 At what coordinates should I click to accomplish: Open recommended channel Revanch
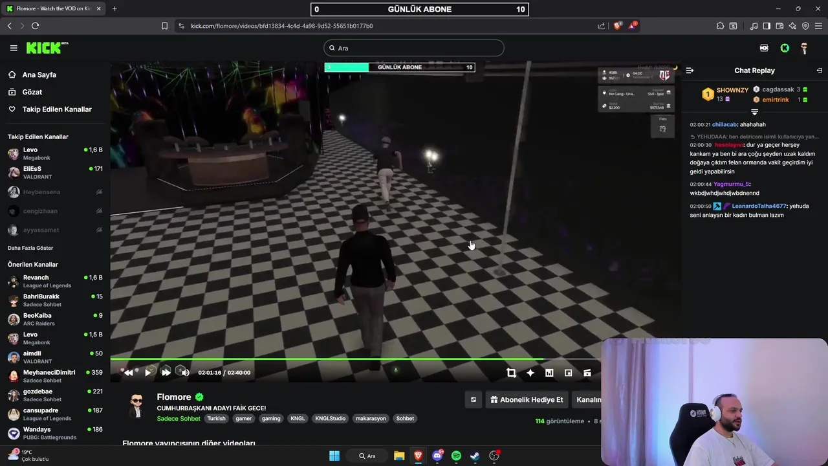[55, 281]
